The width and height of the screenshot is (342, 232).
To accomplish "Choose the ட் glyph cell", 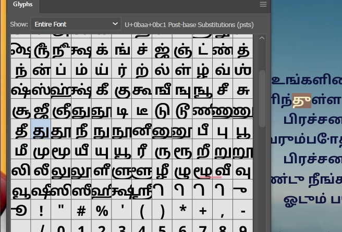I will point(203,48).
